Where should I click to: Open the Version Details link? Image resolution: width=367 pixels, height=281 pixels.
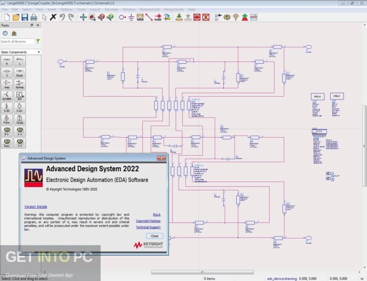pos(36,206)
